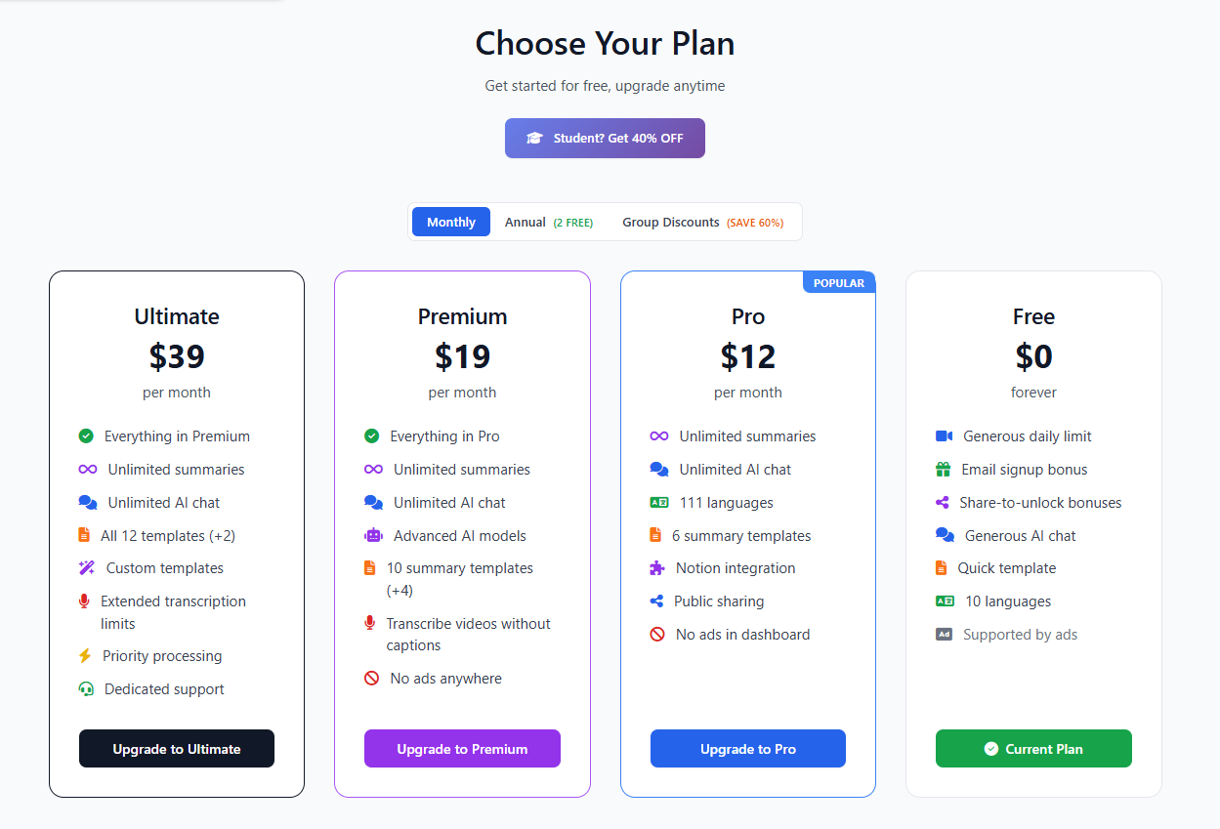Click the lightning icon beside Priority processing
Viewport: 1220px width, 829px height.
(x=86, y=656)
